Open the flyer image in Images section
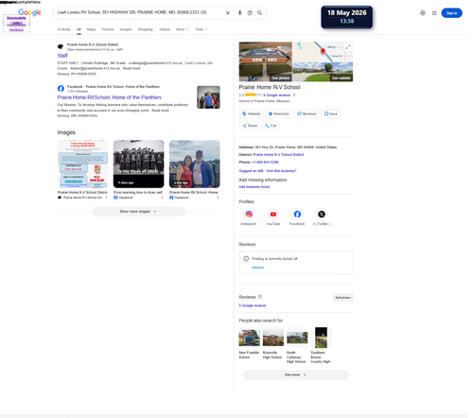 82,164
